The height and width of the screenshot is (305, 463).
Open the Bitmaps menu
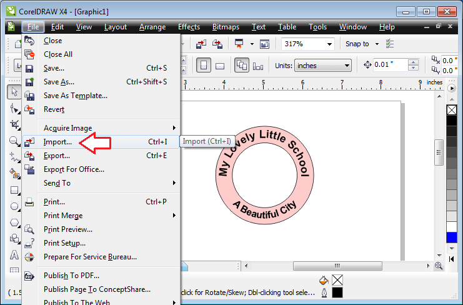226,27
